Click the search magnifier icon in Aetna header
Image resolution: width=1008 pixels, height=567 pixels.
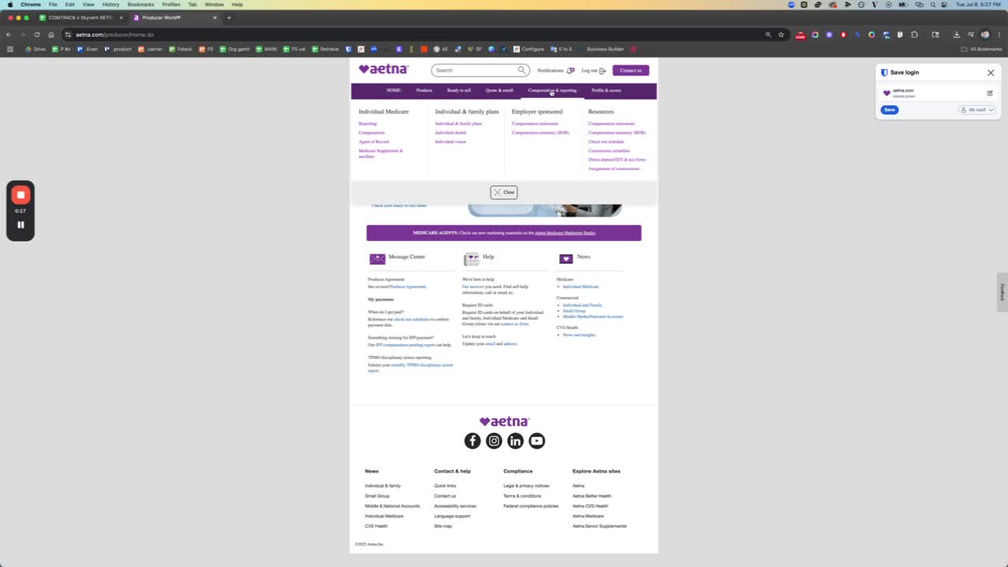click(x=521, y=70)
